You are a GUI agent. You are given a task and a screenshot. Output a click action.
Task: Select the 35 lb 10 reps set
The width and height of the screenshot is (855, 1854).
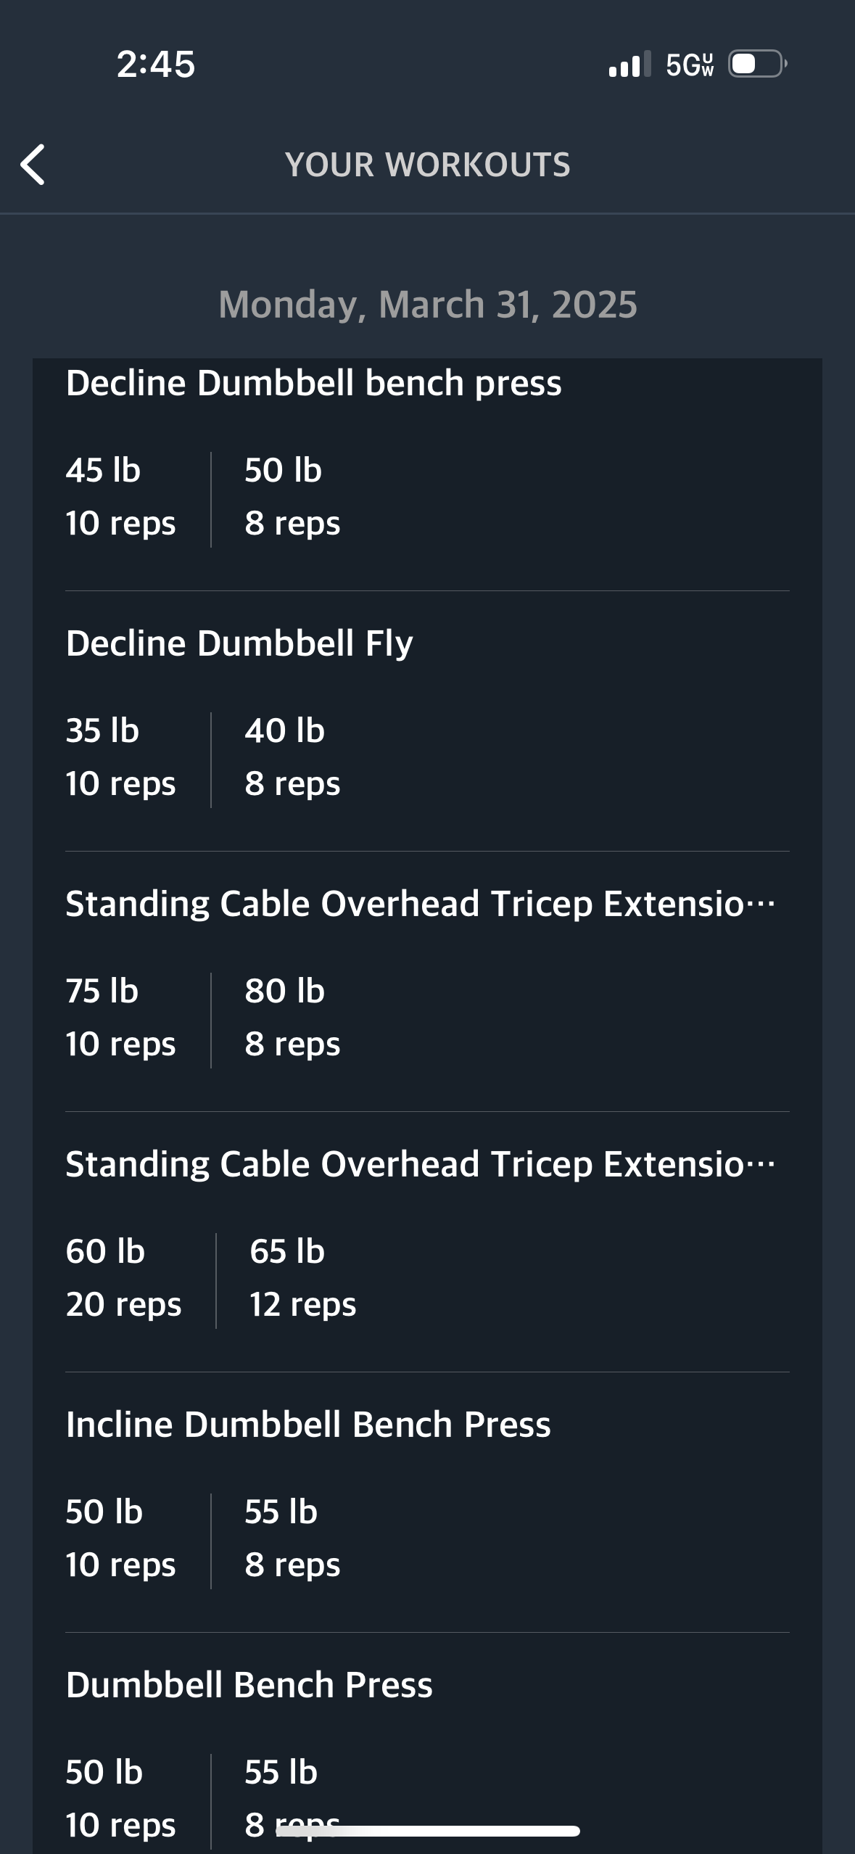[120, 757]
